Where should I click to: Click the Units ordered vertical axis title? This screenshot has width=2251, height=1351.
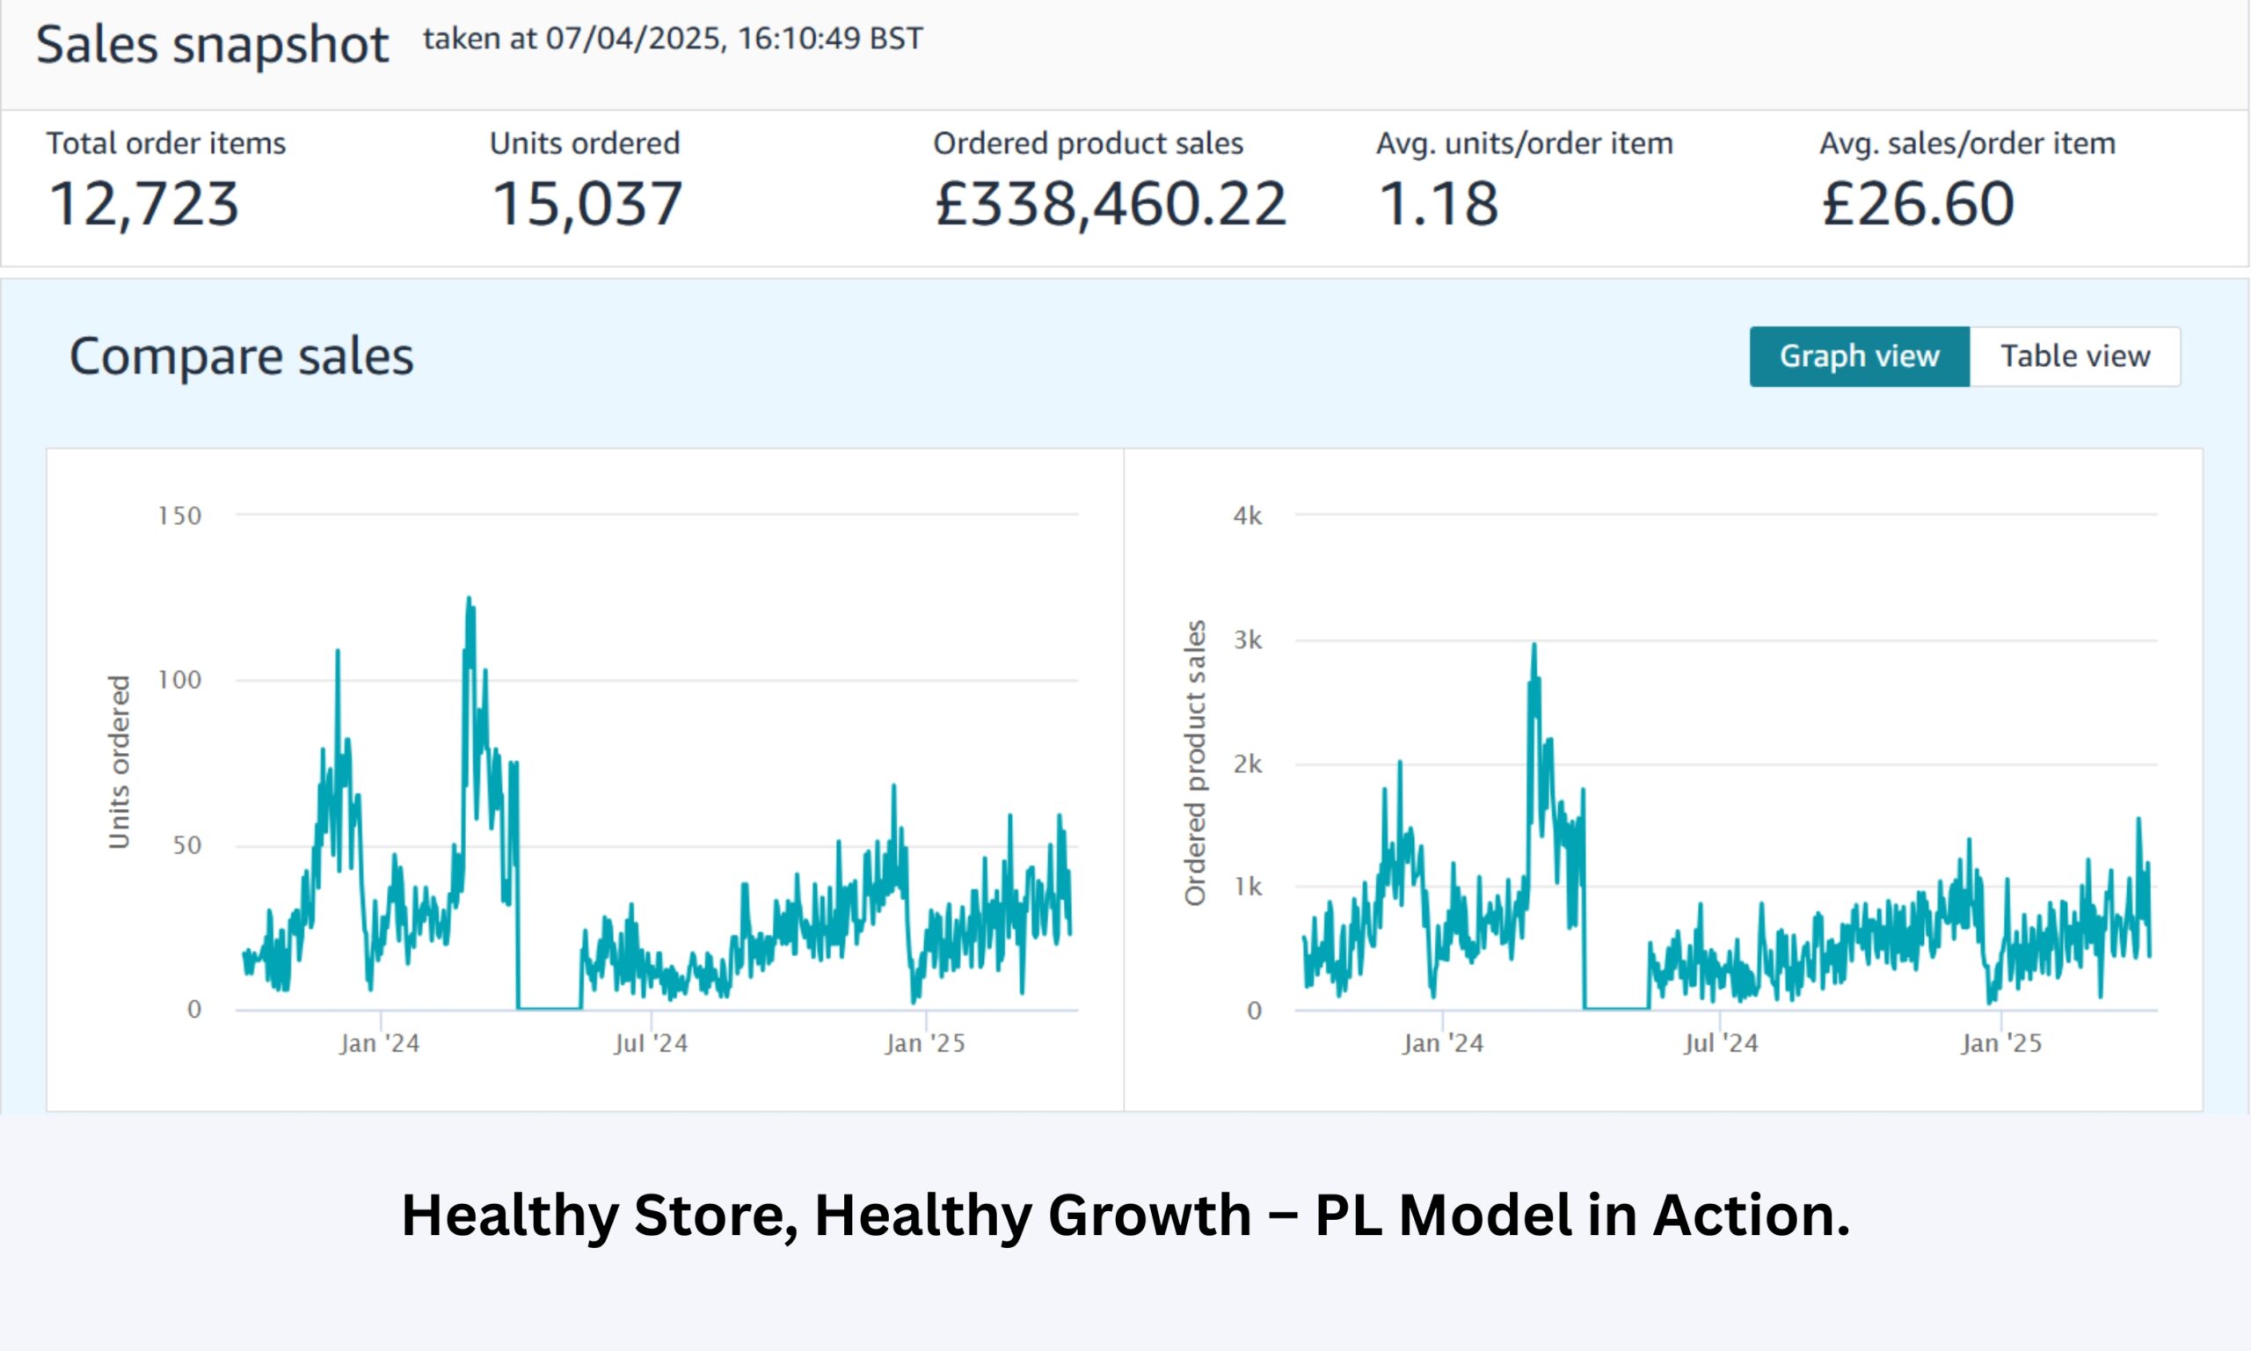(120, 762)
